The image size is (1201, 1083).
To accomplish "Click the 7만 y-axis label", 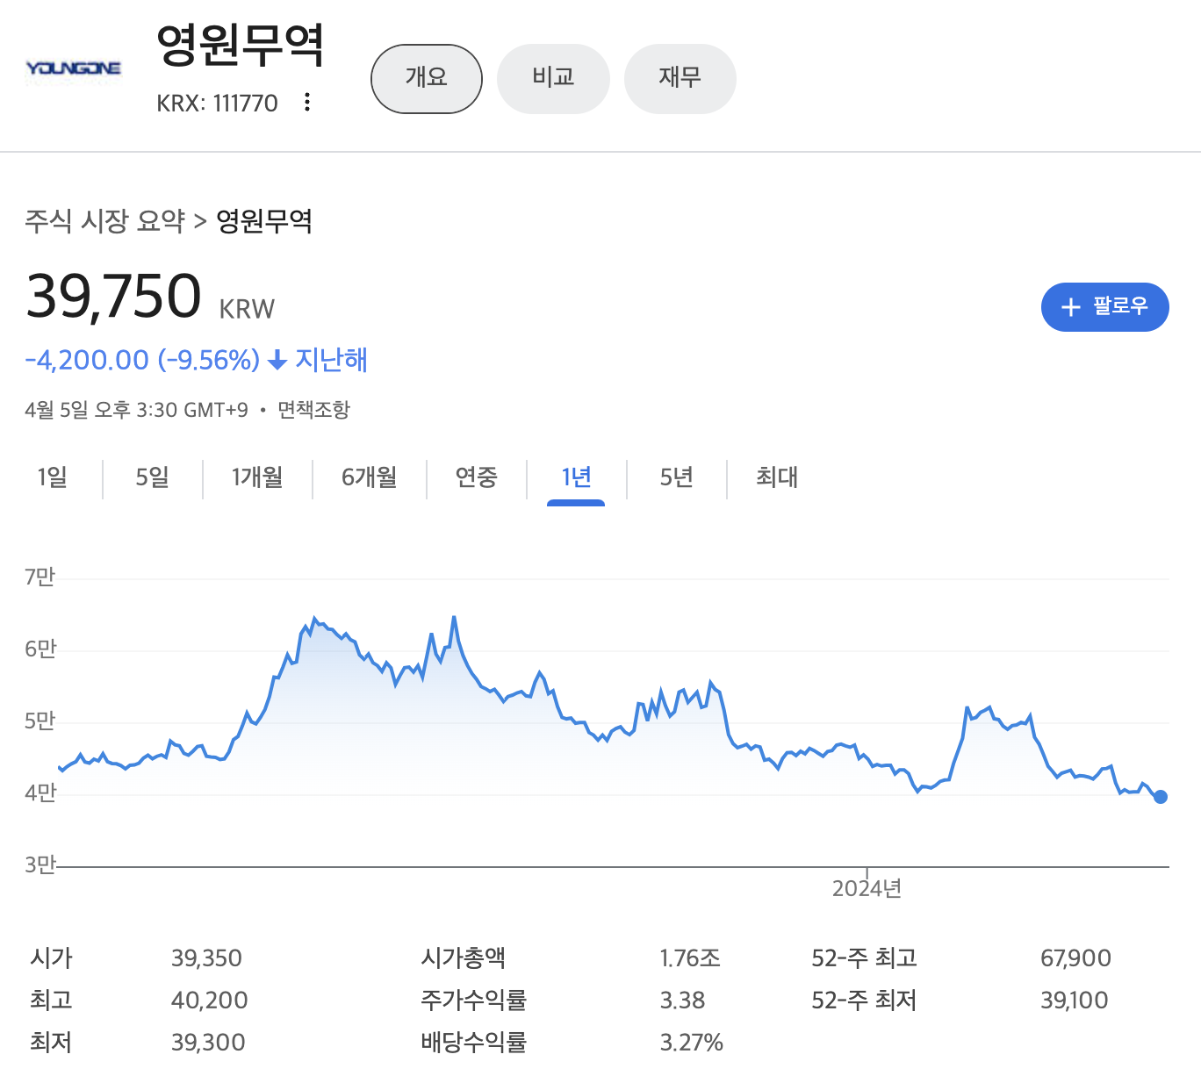I will pos(40,577).
